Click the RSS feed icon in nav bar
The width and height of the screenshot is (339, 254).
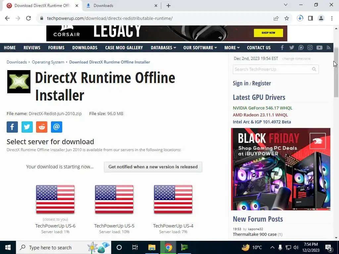(x=328, y=48)
